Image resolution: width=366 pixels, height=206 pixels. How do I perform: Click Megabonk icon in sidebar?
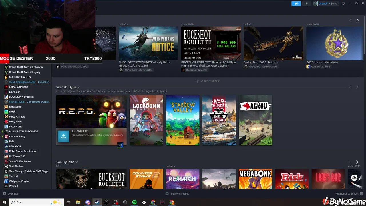6,107
